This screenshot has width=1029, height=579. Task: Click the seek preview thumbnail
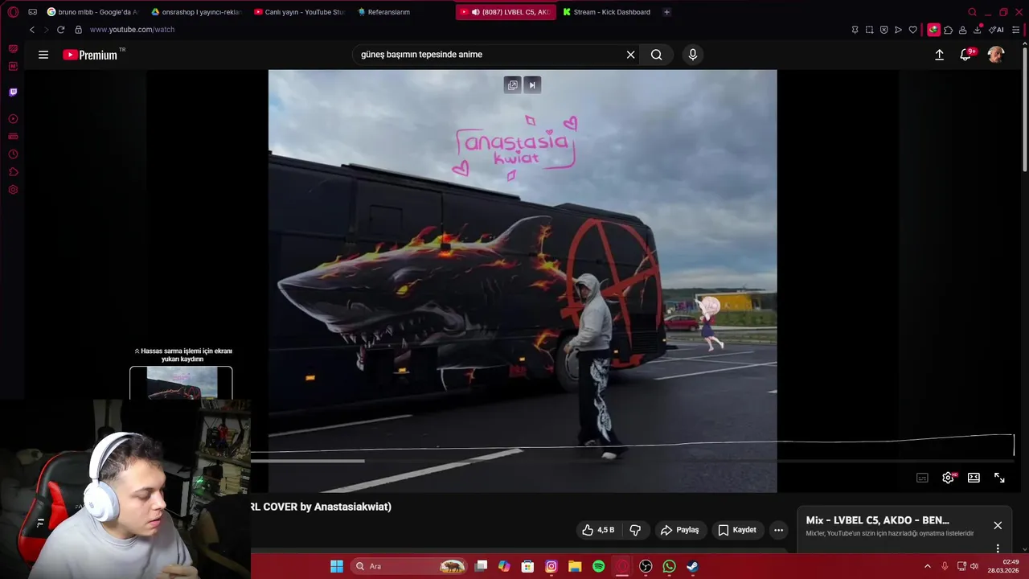(181, 383)
